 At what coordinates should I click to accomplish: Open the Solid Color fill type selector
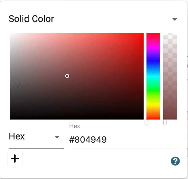95,19
